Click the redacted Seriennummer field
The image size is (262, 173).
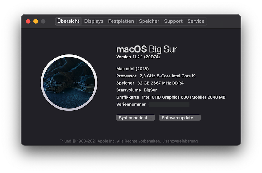[x=169, y=105]
